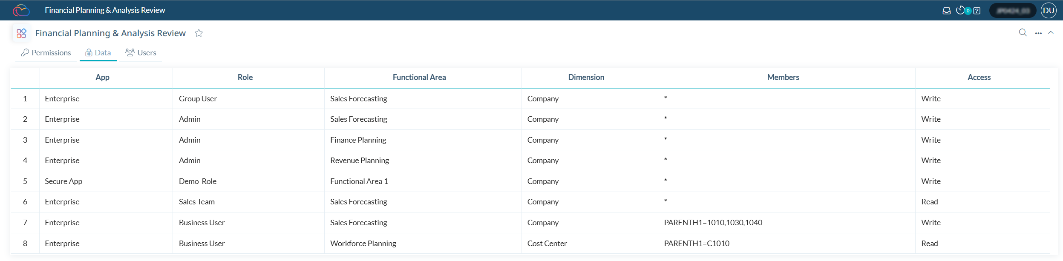Open the blurred tenant selector pill

[1012, 11]
